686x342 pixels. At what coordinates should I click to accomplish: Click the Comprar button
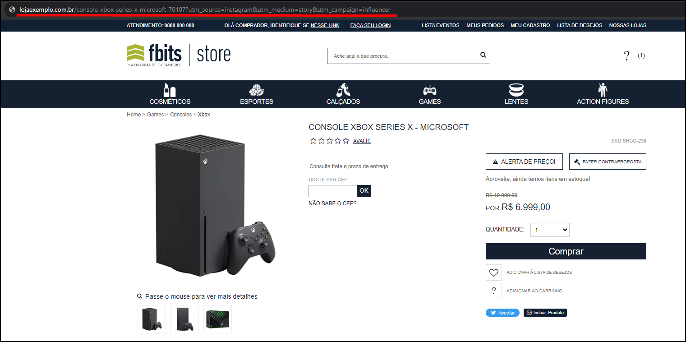coord(566,251)
